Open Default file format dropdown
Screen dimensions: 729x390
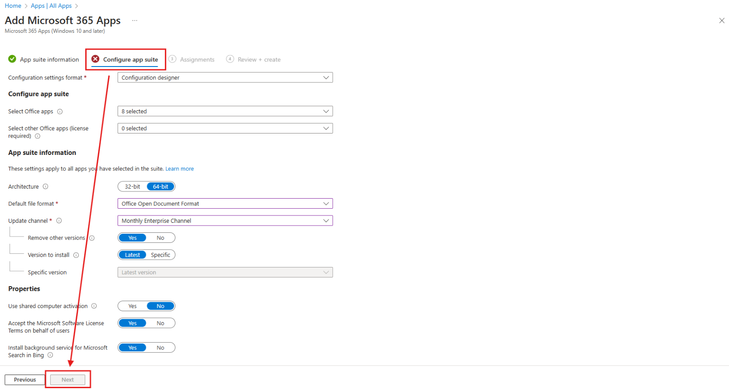click(225, 204)
